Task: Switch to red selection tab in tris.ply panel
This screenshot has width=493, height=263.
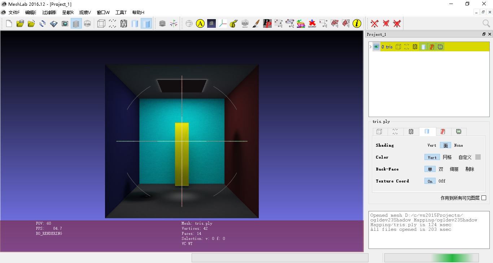Action: (443, 132)
